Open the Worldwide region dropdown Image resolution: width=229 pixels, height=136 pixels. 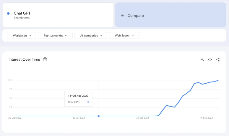pyautogui.click(x=22, y=36)
